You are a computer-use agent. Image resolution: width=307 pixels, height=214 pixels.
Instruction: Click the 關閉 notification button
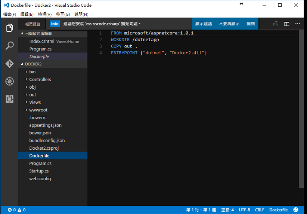coord(251,24)
